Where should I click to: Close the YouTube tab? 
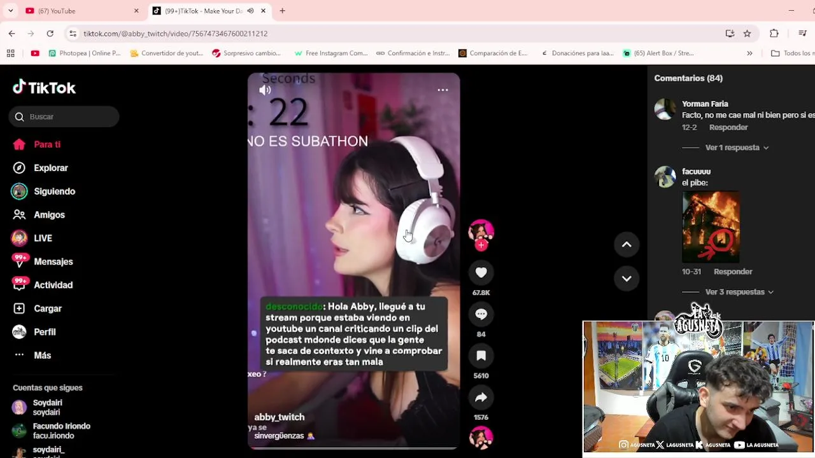coord(136,11)
